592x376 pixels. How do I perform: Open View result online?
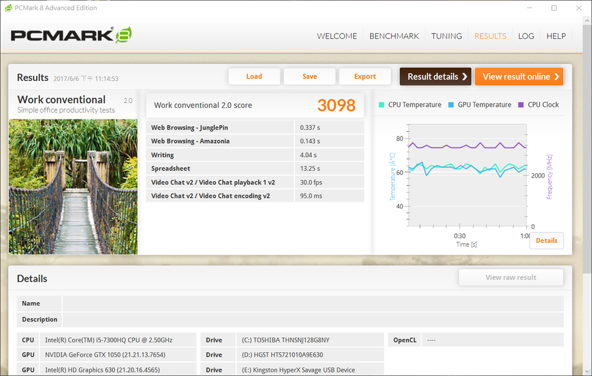point(519,76)
